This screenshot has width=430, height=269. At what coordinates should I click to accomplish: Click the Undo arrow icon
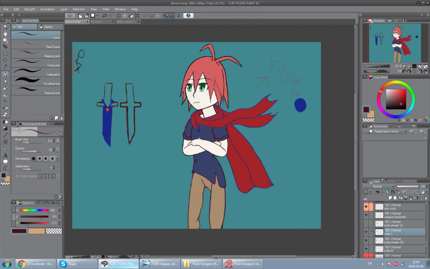coord(104,15)
